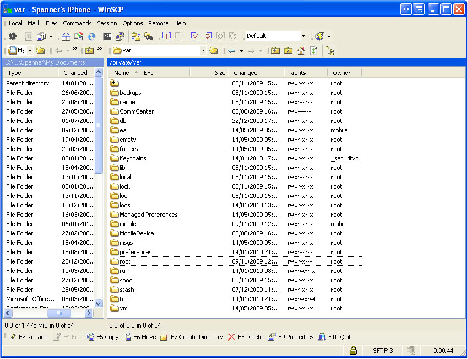
Task: Open the console terminal icon
Action: coord(107,36)
